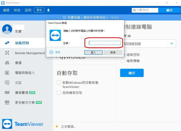Click the user profile avatar
The width and height of the screenshot is (181, 131).
[7, 29]
